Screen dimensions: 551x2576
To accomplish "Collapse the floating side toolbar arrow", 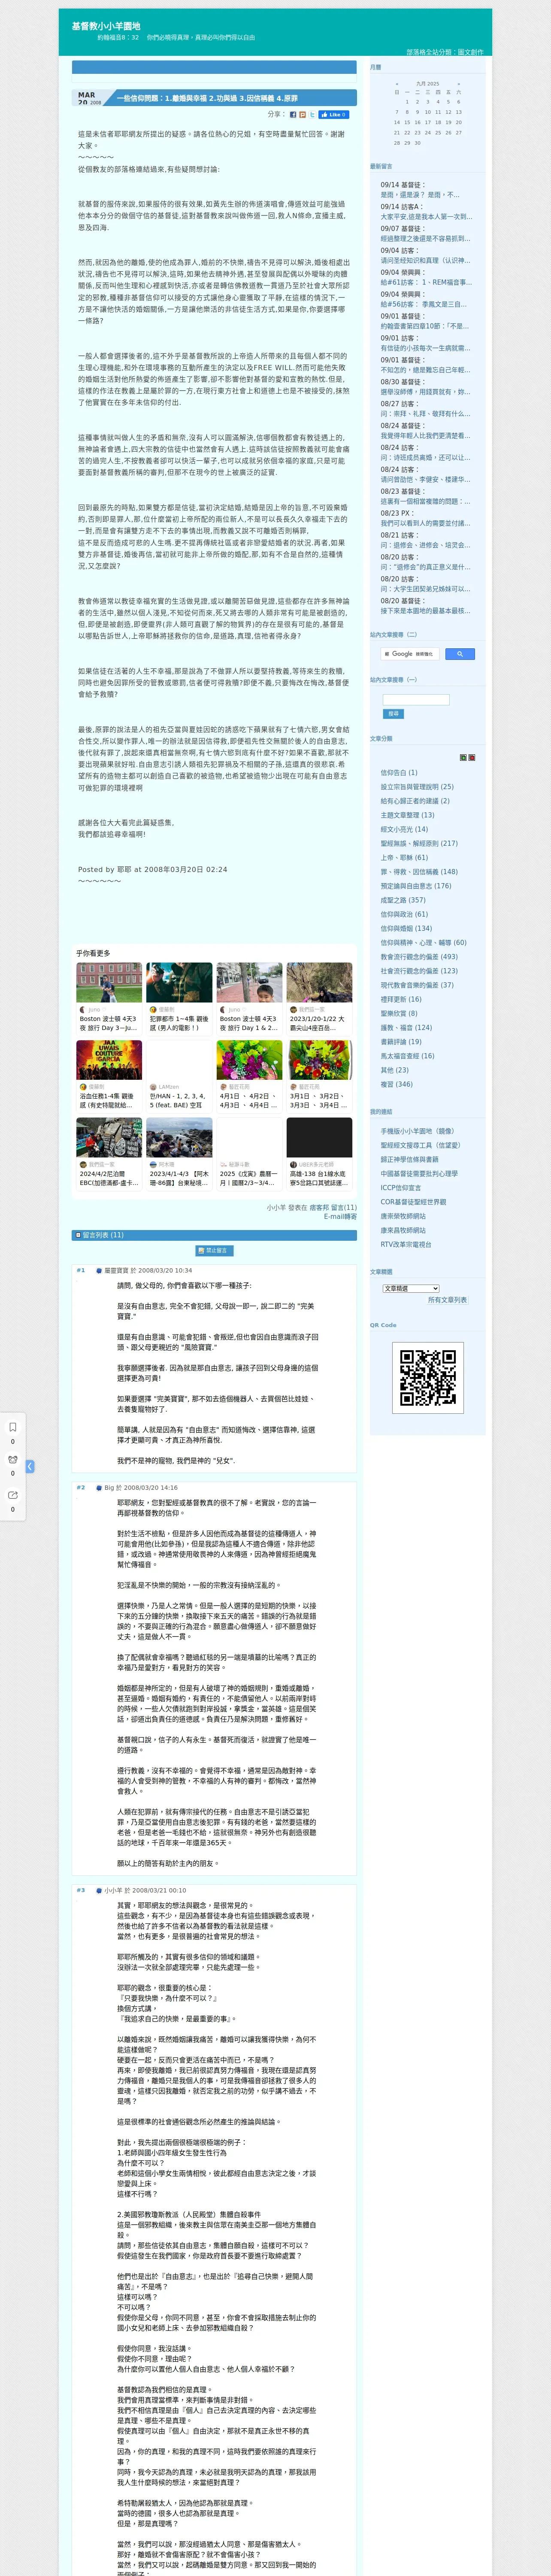I will coord(30,1466).
